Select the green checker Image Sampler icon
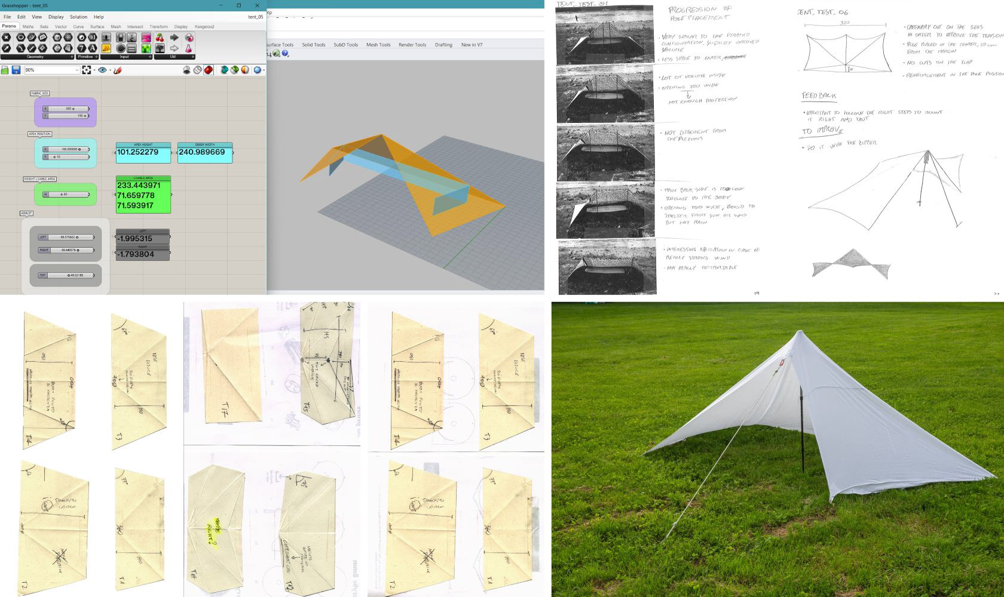Image resolution: width=1004 pixels, height=597 pixels. pos(146,48)
